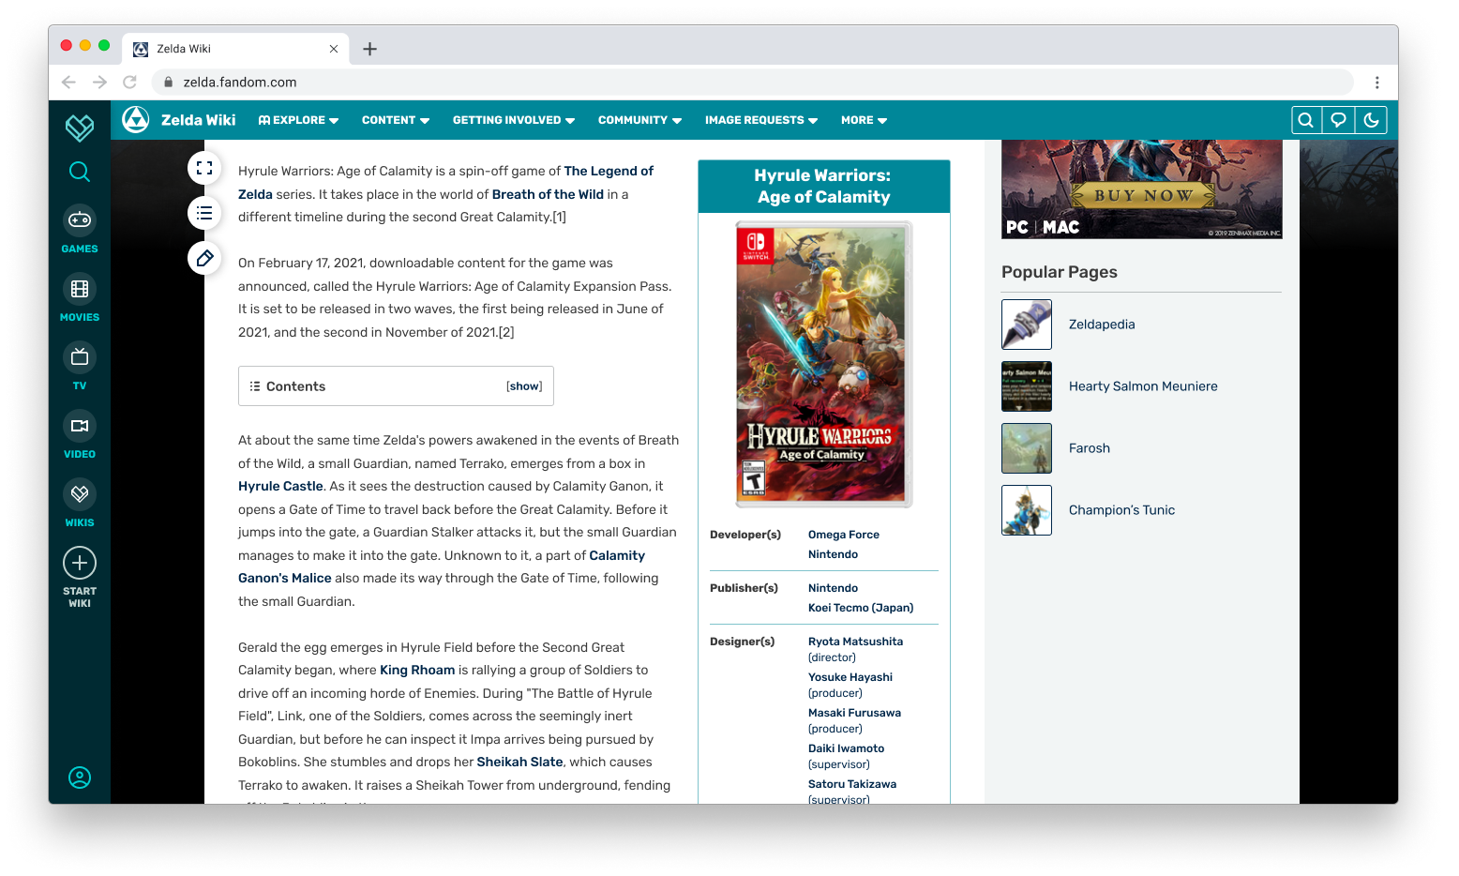Click the game box art image

[824, 365]
